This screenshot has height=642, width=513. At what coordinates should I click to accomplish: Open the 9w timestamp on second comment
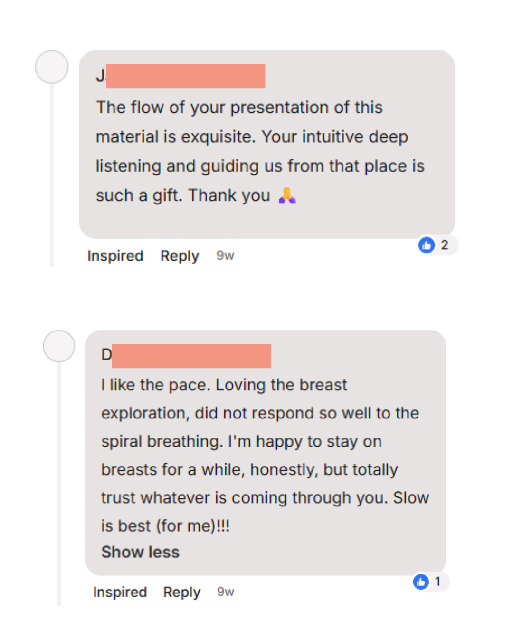pyautogui.click(x=226, y=592)
